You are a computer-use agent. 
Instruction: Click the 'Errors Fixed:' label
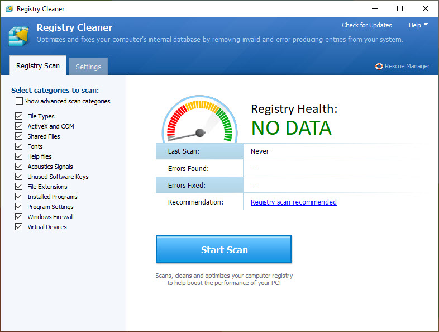click(x=187, y=186)
